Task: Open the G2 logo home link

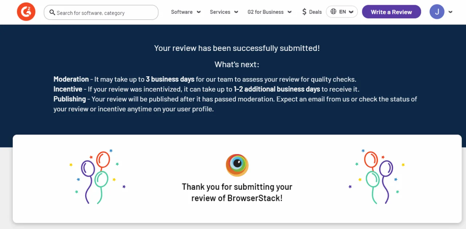Action: (26, 12)
